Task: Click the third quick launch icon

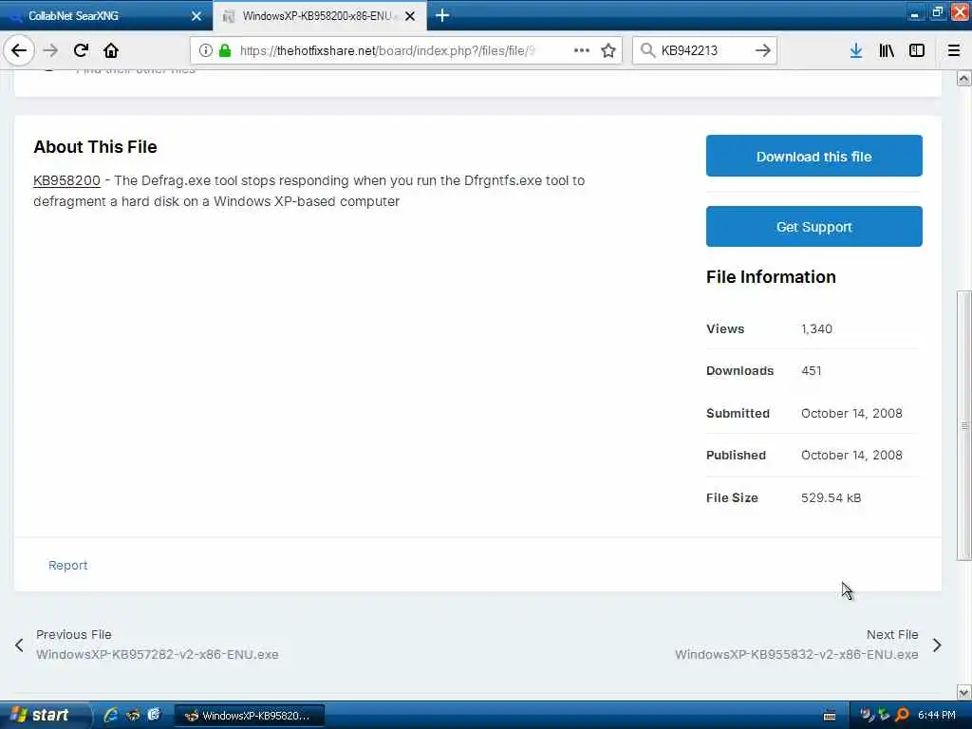Action: coord(154,715)
